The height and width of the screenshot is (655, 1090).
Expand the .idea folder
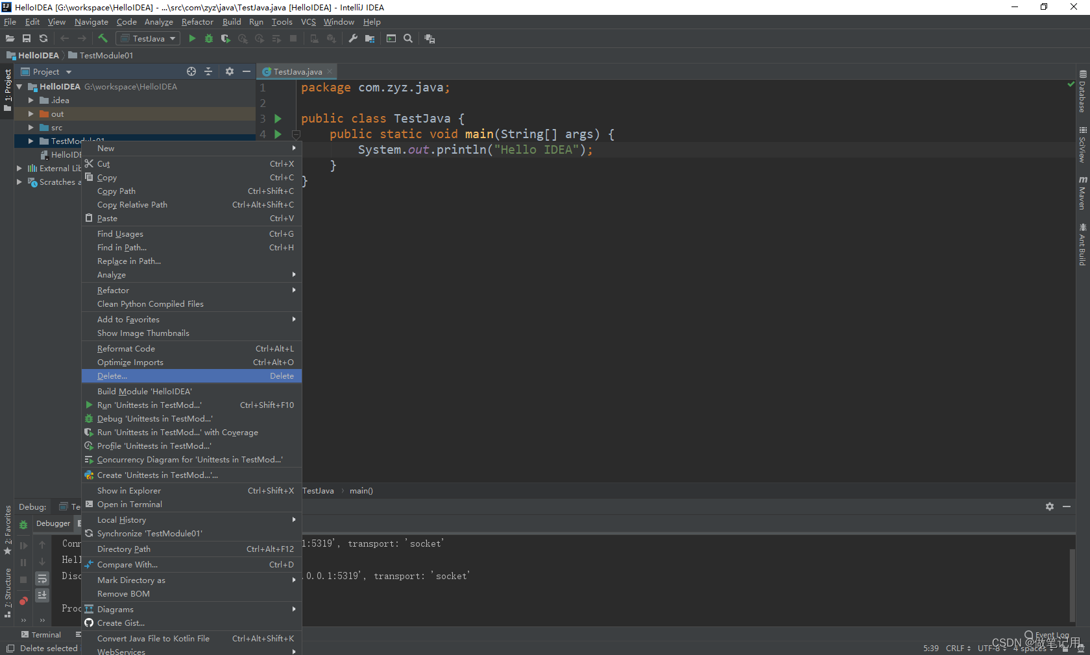click(30, 101)
